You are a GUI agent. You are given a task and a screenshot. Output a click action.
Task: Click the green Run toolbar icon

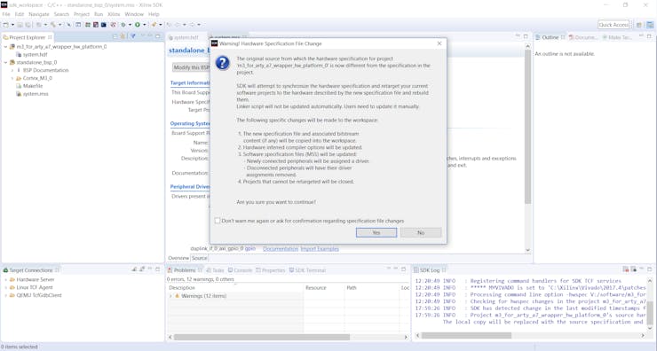137,25
